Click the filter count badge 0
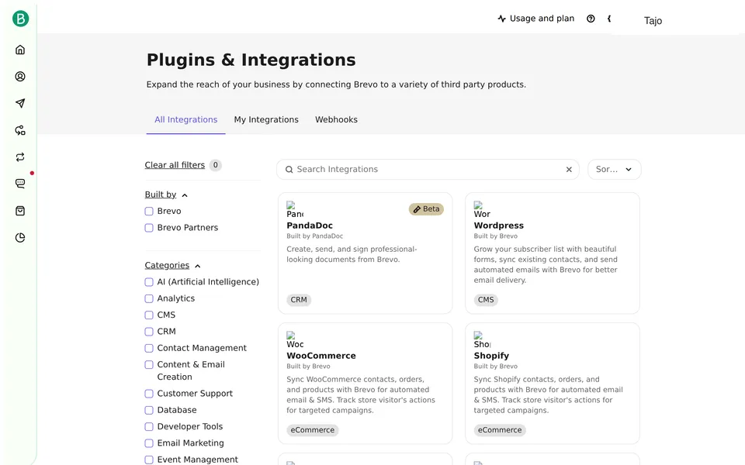Screen dimensions: 745x465 pyautogui.click(x=215, y=165)
